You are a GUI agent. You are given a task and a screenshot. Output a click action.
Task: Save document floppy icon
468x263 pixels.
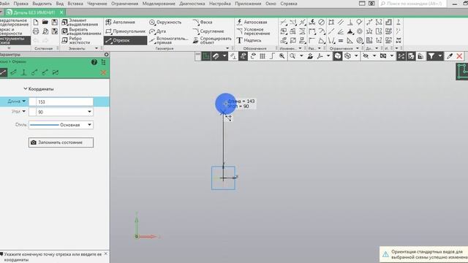click(x=55, y=22)
